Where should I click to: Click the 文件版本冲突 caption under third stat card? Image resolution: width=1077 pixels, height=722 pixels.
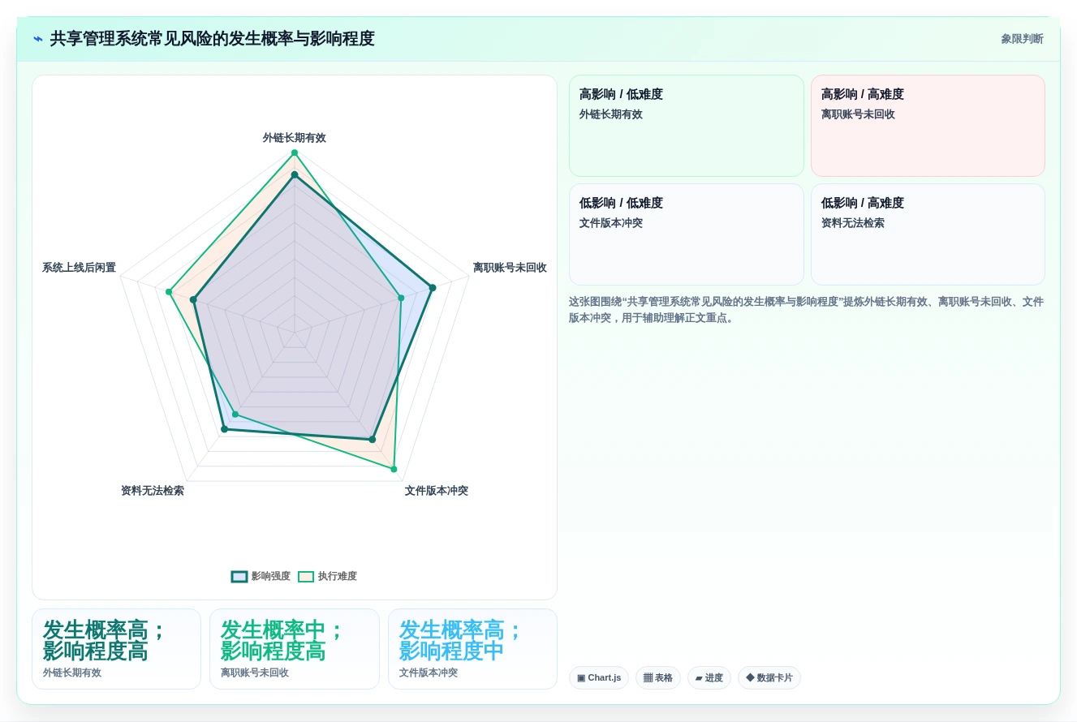point(429,673)
